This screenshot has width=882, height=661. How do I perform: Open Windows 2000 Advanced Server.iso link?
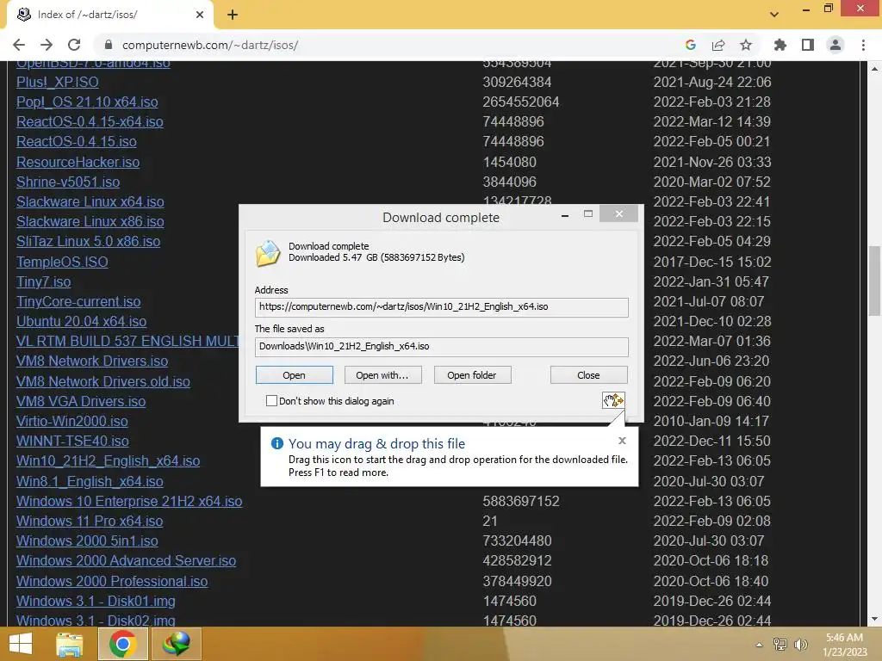pos(126,560)
